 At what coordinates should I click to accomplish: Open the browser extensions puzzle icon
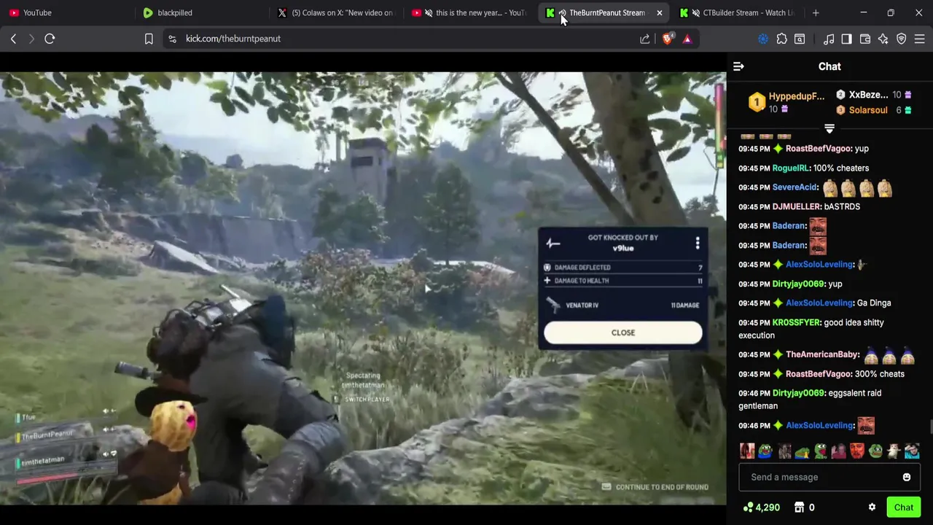[781, 39]
